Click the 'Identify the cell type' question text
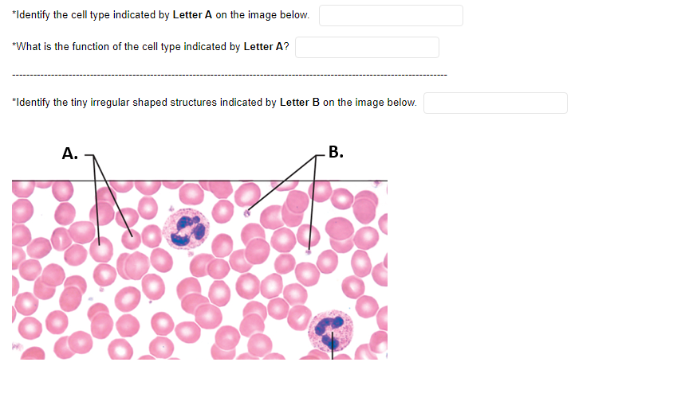This screenshot has width=689, height=401. coord(161,15)
